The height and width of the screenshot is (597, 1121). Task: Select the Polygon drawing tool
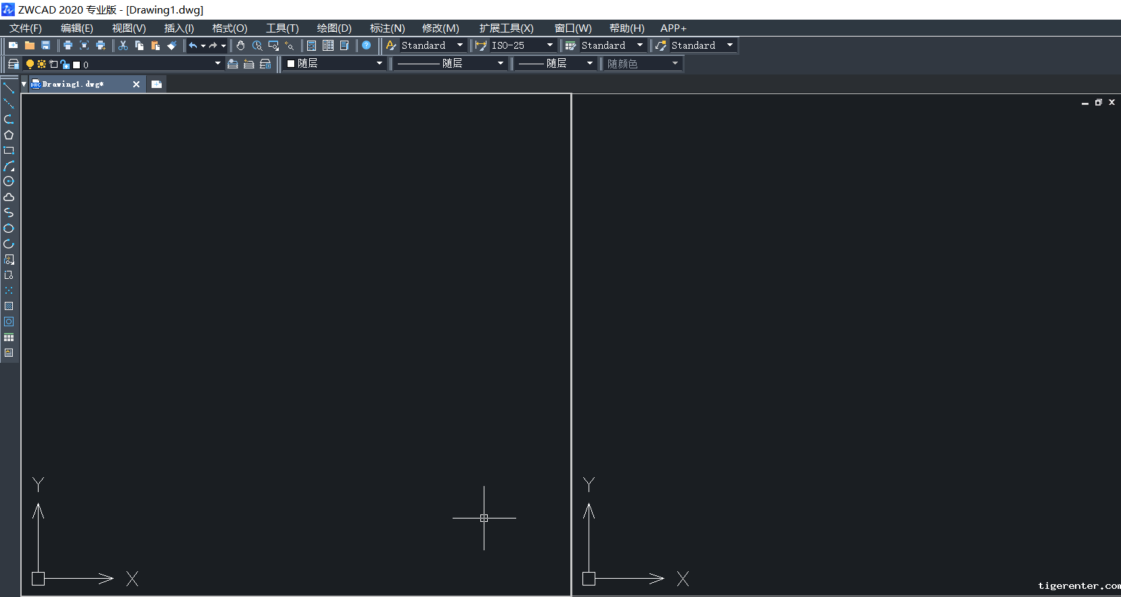[9, 135]
